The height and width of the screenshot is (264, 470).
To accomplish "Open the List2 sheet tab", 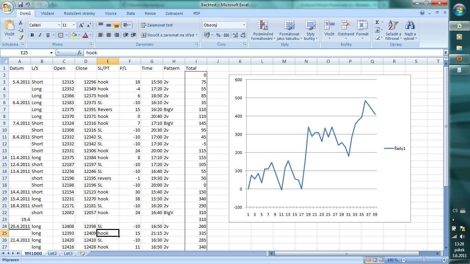I will pos(52,253).
